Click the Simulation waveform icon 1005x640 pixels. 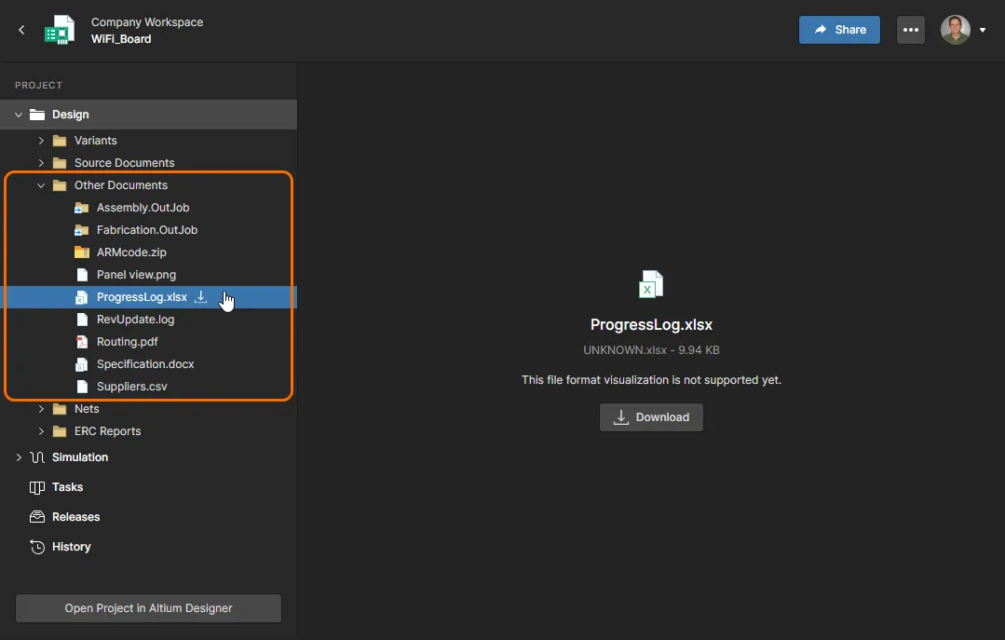pos(37,457)
